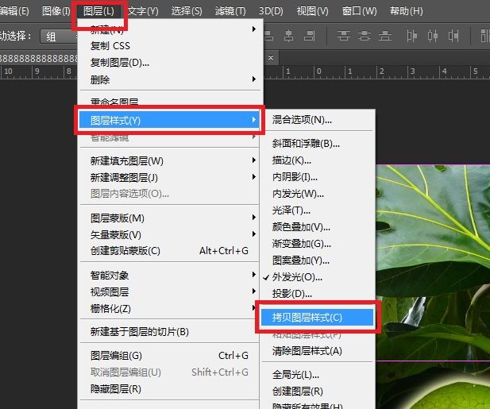
Task: Select 颜色叠加(V)... color overlay option
Action: pyautogui.click(x=301, y=227)
